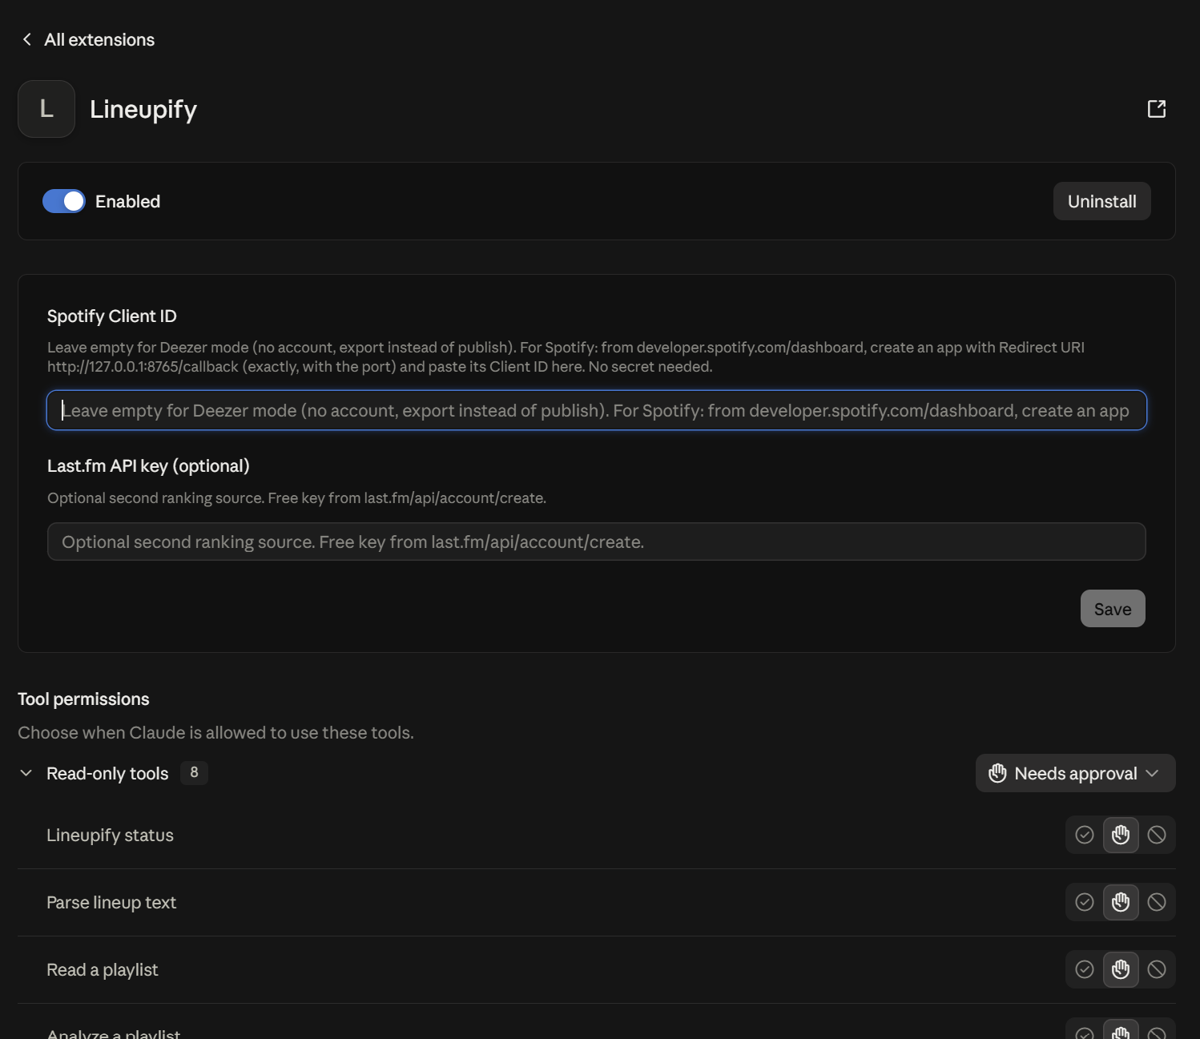Viewport: 1200px width, 1039px height.
Task: Click the Lineupify title text
Action: point(143,109)
